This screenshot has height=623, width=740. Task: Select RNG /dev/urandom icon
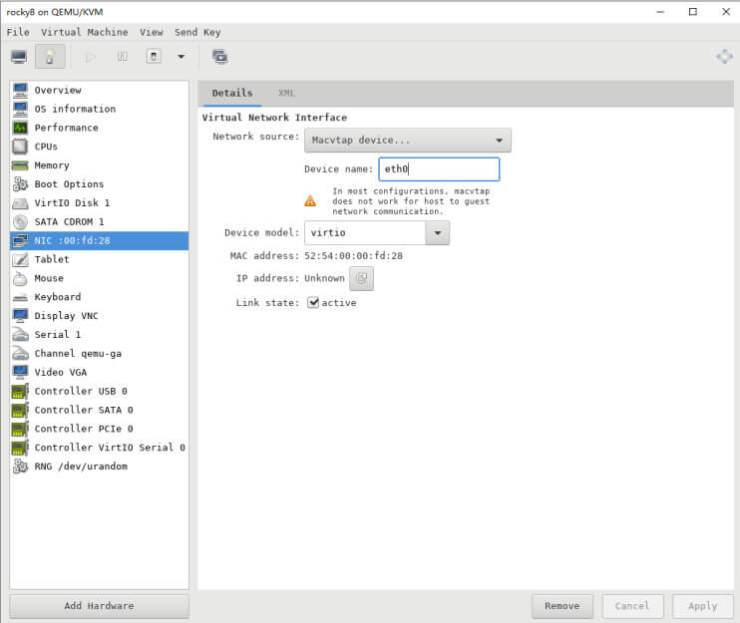20,466
